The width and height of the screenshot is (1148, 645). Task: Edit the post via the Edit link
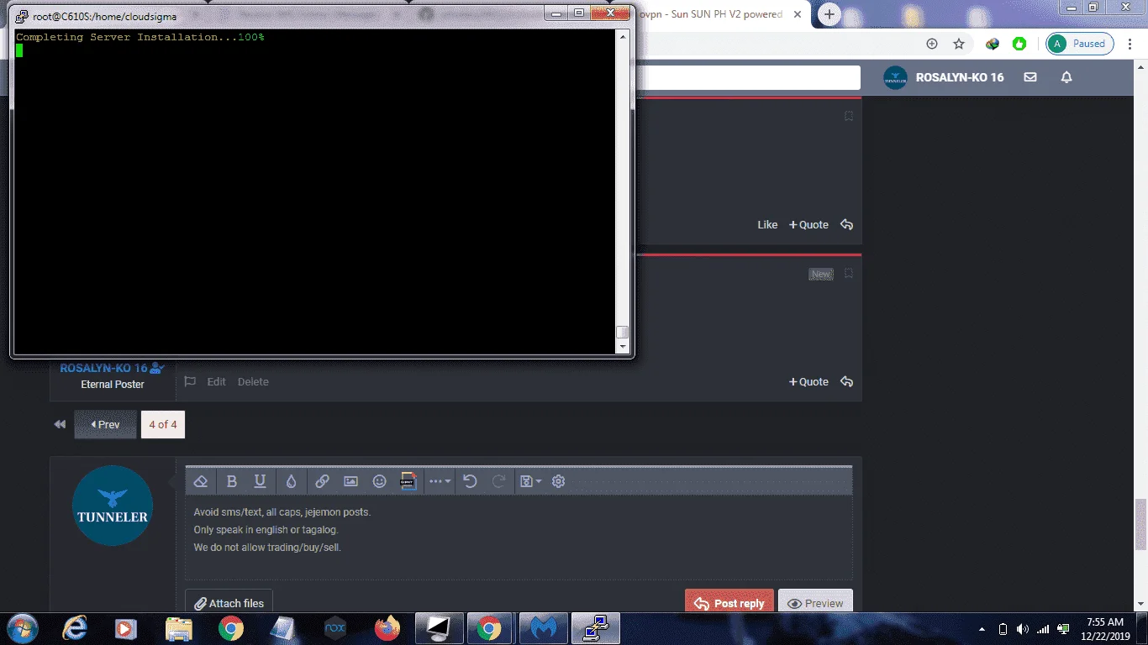(217, 382)
